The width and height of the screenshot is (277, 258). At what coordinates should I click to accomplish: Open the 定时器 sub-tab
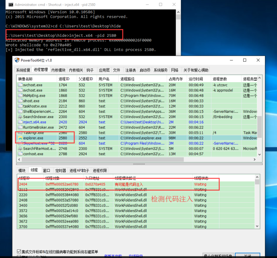(60, 171)
